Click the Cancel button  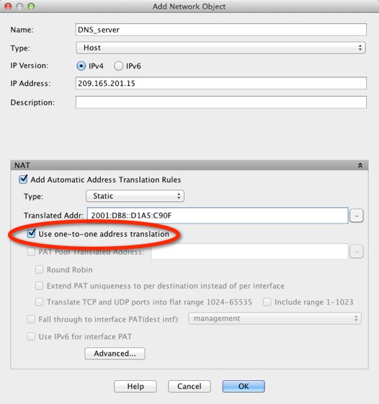click(189, 386)
